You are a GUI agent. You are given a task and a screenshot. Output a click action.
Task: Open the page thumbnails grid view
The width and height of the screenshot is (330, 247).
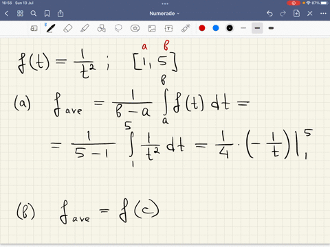[20, 14]
